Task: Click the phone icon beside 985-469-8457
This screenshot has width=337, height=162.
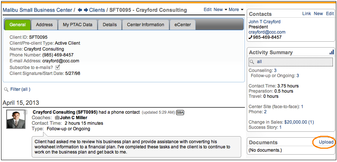Action: tap(251, 37)
